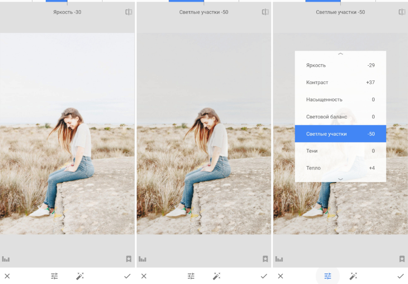Select the highlighted tune icon in the right panel
Viewport: 408px width, 284px height.
coord(327,276)
